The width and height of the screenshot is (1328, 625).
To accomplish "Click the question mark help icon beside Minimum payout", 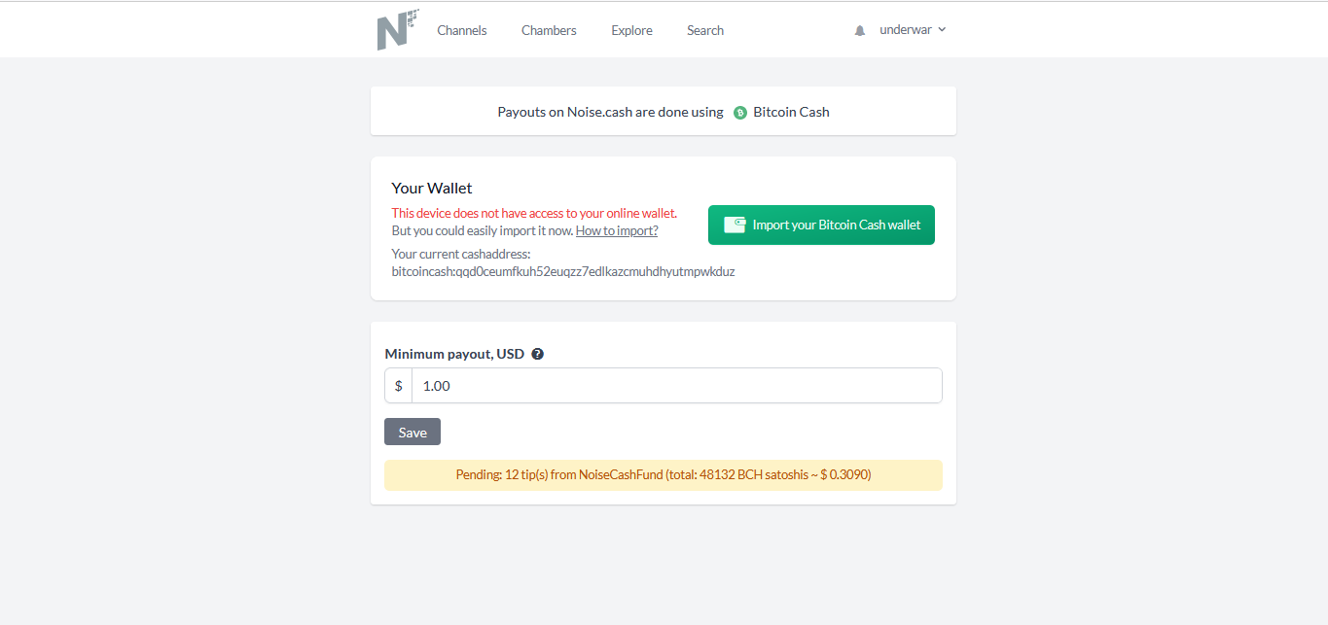I will pos(538,354).
